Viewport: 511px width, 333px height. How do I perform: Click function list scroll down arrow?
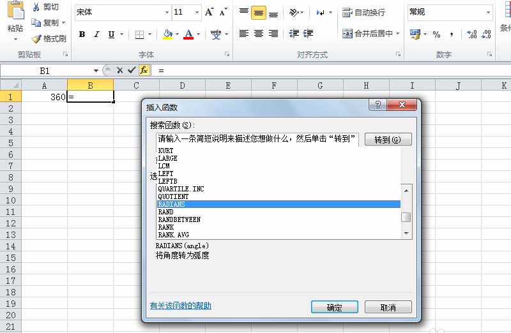pyautogui.click(x=406, y=233)
